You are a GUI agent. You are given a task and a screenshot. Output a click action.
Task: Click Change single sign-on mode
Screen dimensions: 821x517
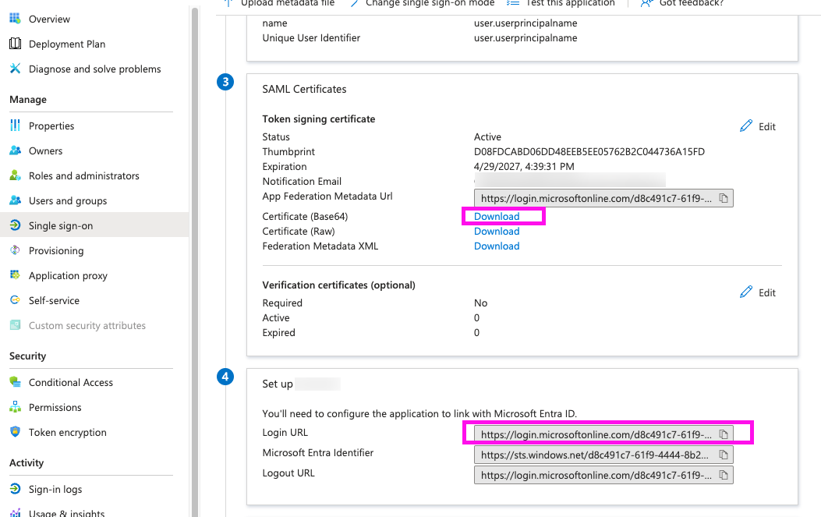tap(430, 3)
